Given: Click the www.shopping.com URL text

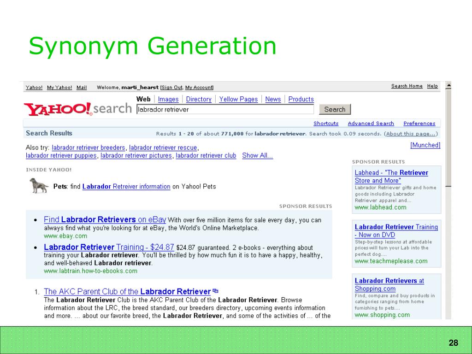Looking at the screenshot, I should 382,315.
